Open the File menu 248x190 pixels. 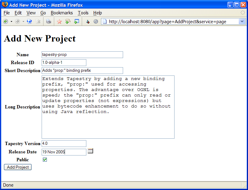coord(6,13)
